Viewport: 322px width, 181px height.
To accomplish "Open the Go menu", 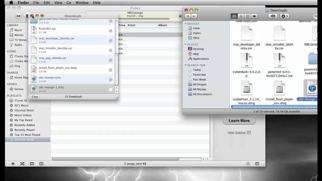I will coord(69,3).
